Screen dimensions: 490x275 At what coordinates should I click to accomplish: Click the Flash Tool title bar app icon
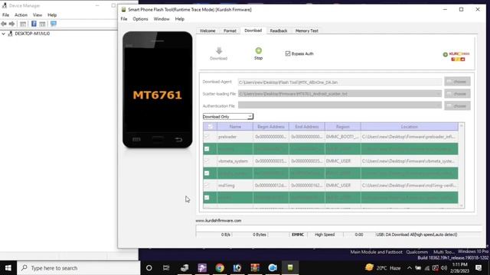[123, 10]
